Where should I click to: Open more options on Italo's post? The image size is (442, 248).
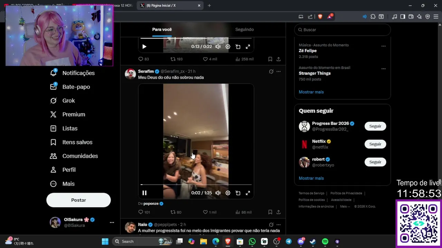(x=279, y=225)
